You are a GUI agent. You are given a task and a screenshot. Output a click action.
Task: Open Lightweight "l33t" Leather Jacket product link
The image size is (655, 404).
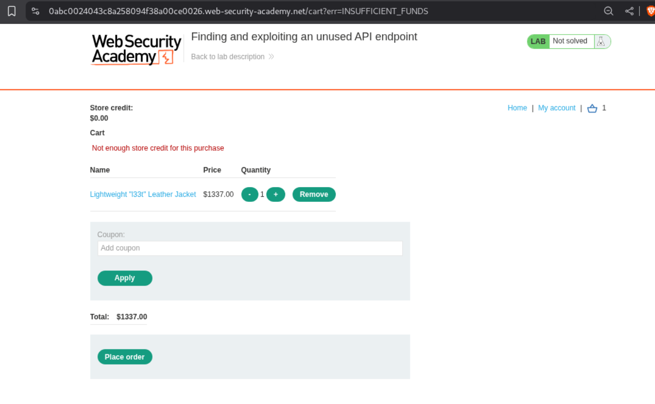tap(143, 194)
